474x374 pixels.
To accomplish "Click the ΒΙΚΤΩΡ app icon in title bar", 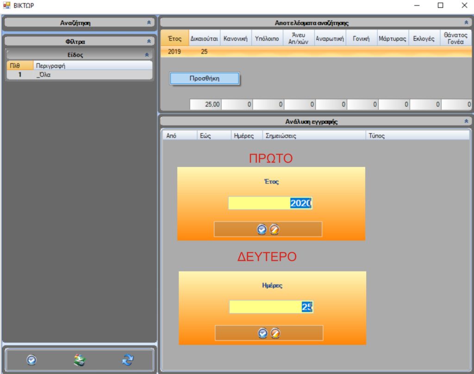I will pos(6,6).
